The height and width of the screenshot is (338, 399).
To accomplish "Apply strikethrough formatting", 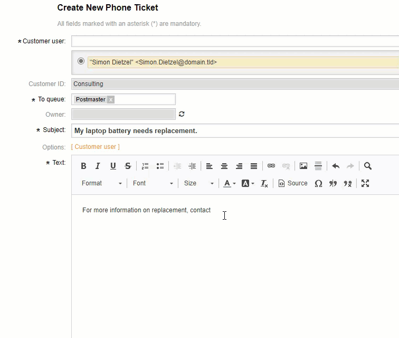I will tap(128, 166).
